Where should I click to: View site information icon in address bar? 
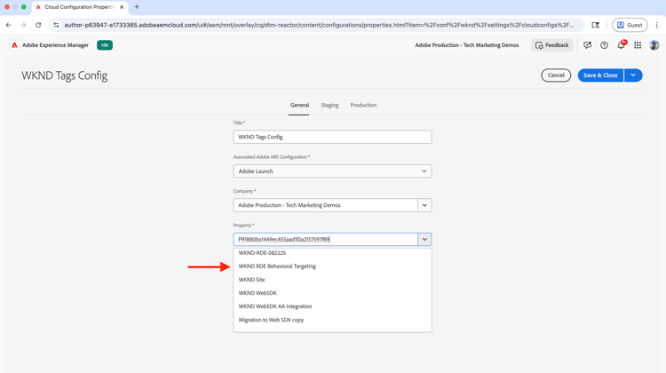56,25
